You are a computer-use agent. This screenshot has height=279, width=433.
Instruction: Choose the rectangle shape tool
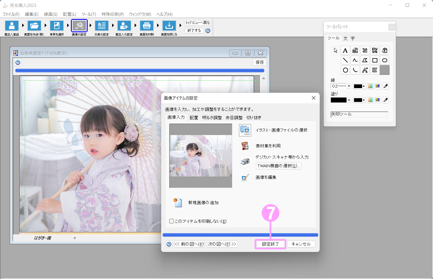click(375, 60)
